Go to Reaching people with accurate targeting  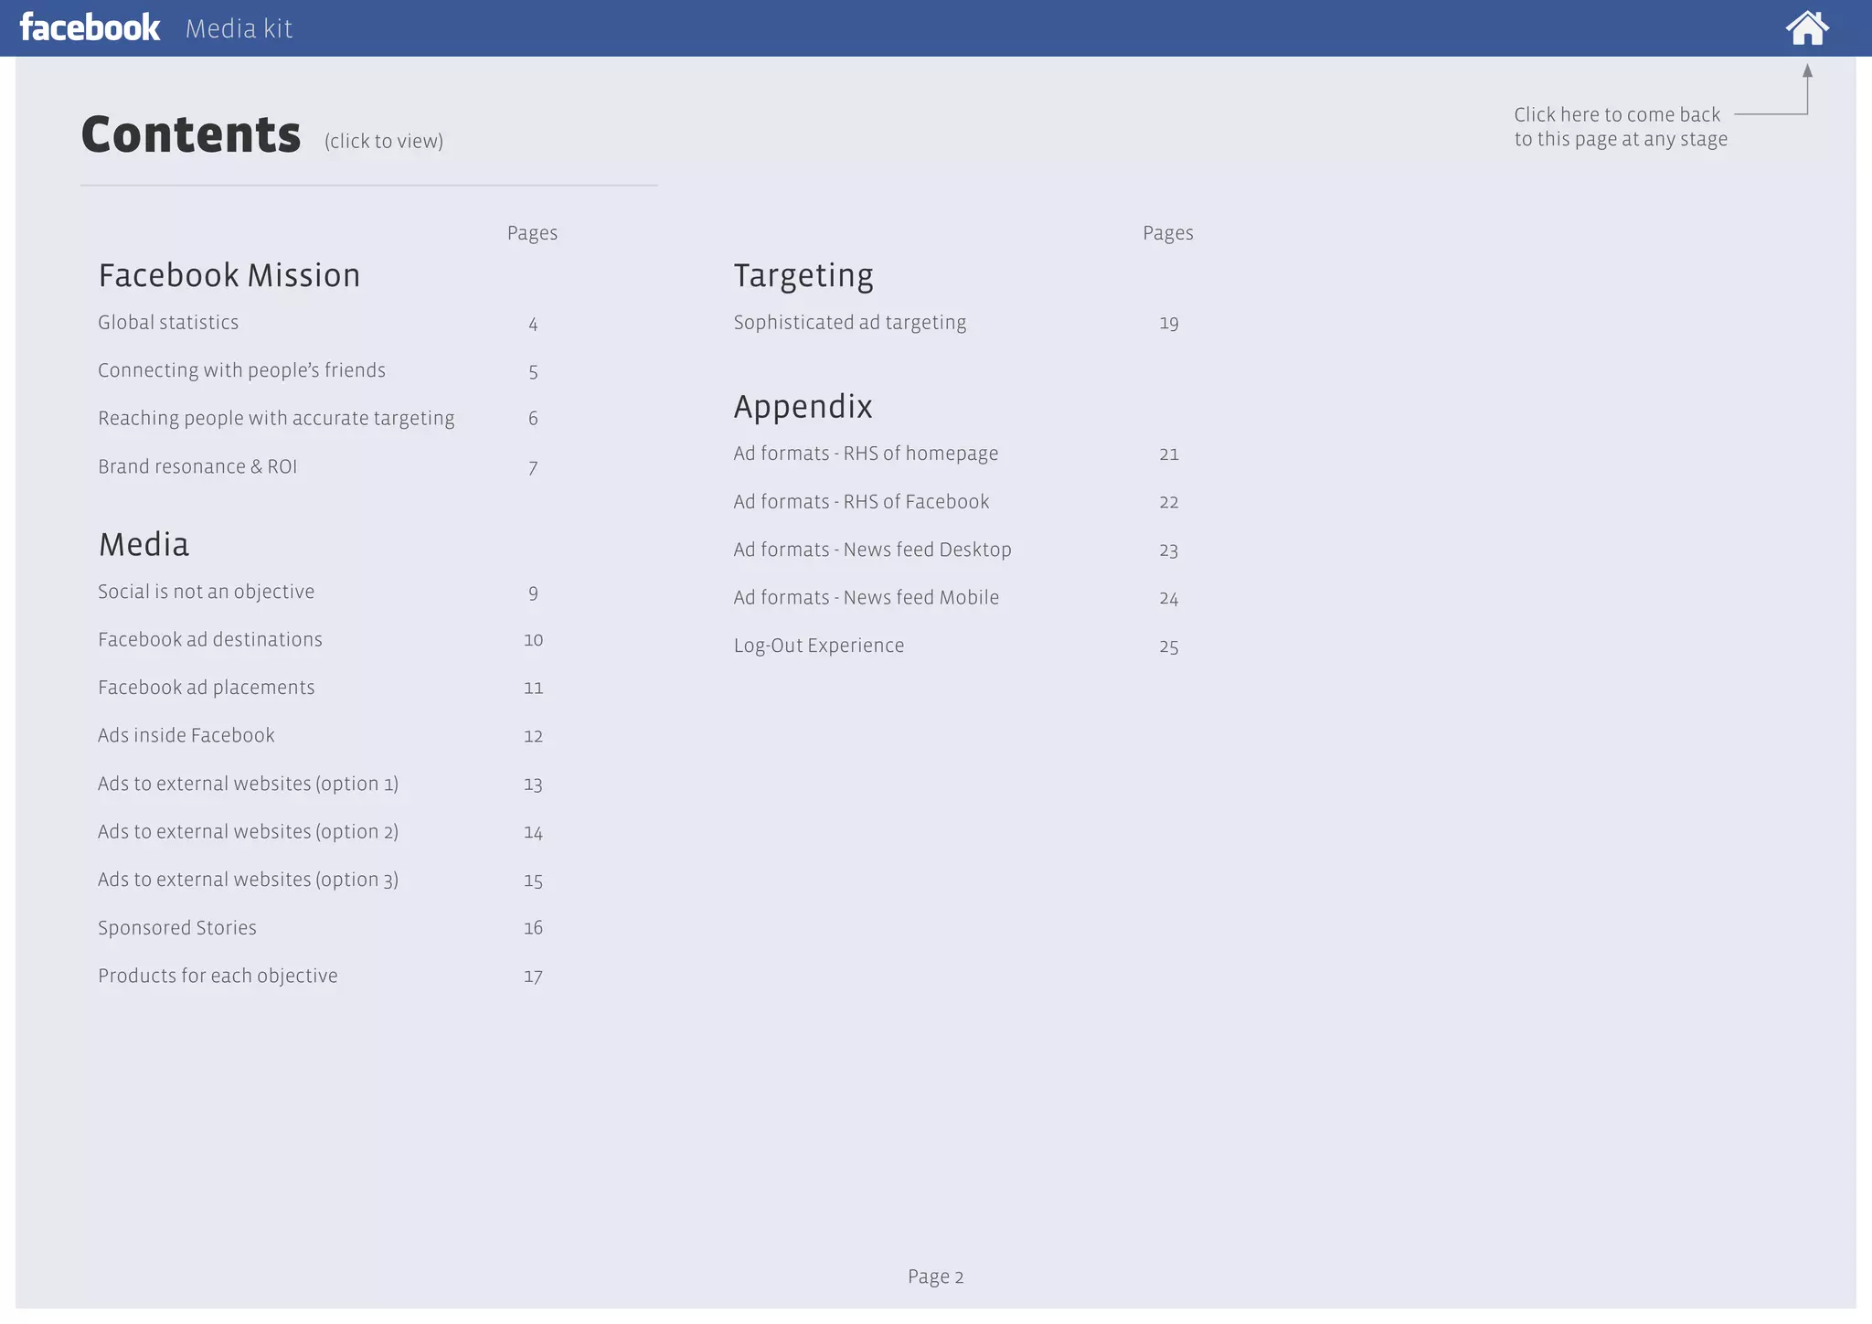(x=276, y=419)
